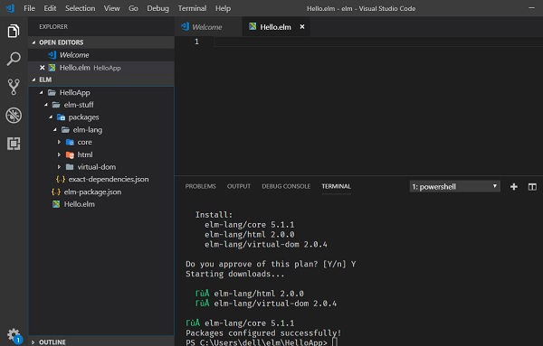The width and height of the screenshot is (543, 346).
Task: Open the Extensions view icon
Action: pos(14,143)
